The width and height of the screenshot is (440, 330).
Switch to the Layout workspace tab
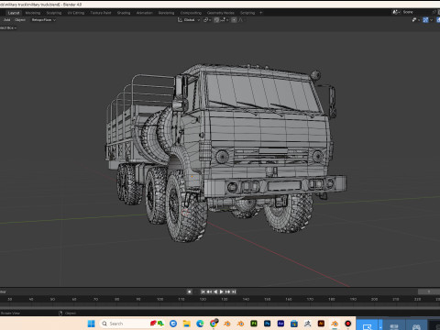coord(14,13)
